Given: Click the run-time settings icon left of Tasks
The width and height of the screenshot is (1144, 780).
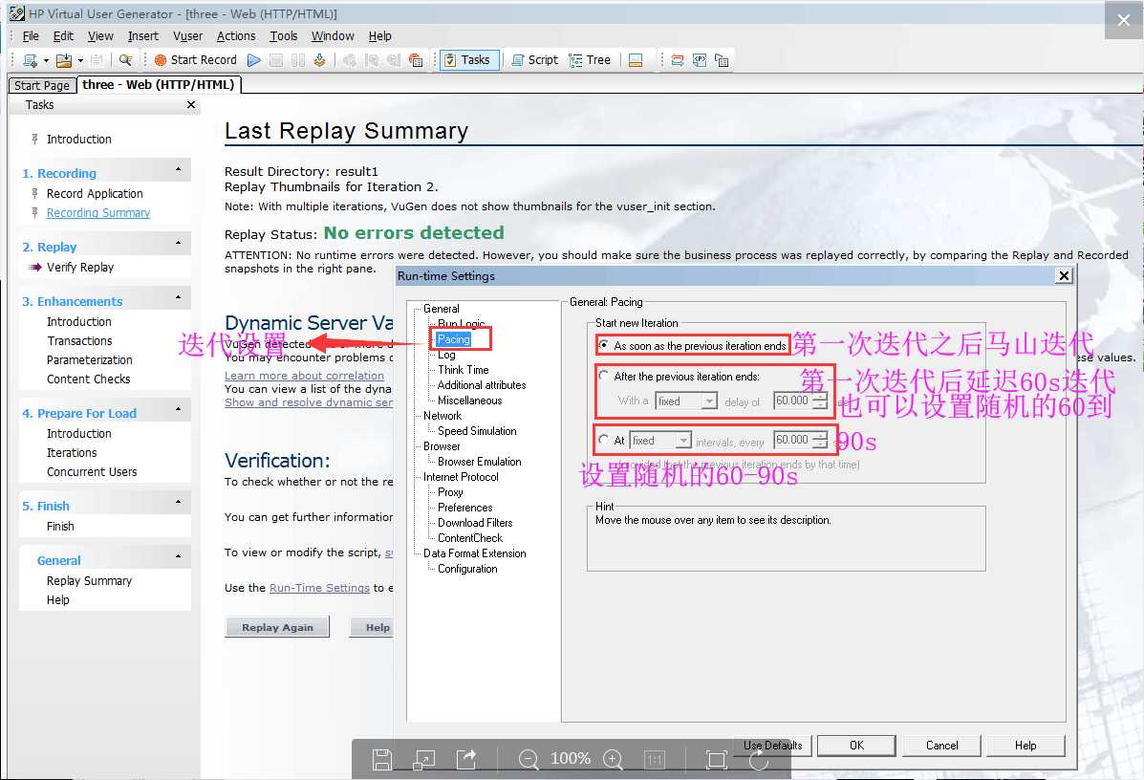Looking at the screenshot, I should coord(416,60).
